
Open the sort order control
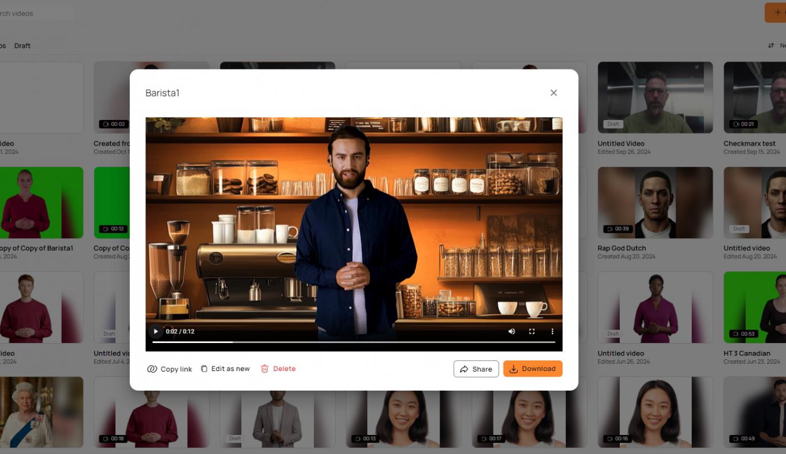click(777, 46)
